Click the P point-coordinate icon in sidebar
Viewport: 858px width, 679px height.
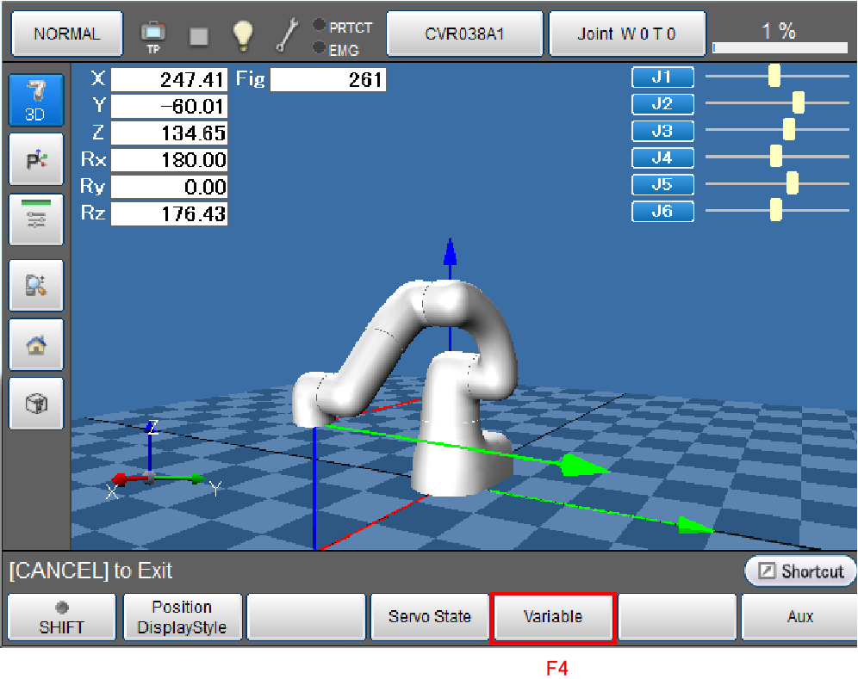point(35,159)
